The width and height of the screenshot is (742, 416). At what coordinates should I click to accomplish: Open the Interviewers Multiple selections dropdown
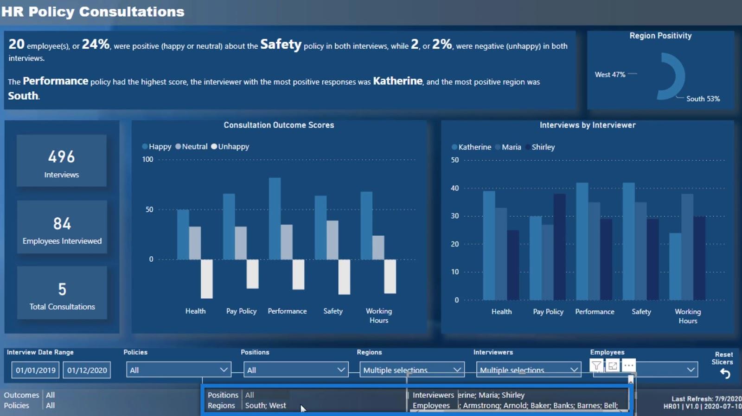pos(529,370)
